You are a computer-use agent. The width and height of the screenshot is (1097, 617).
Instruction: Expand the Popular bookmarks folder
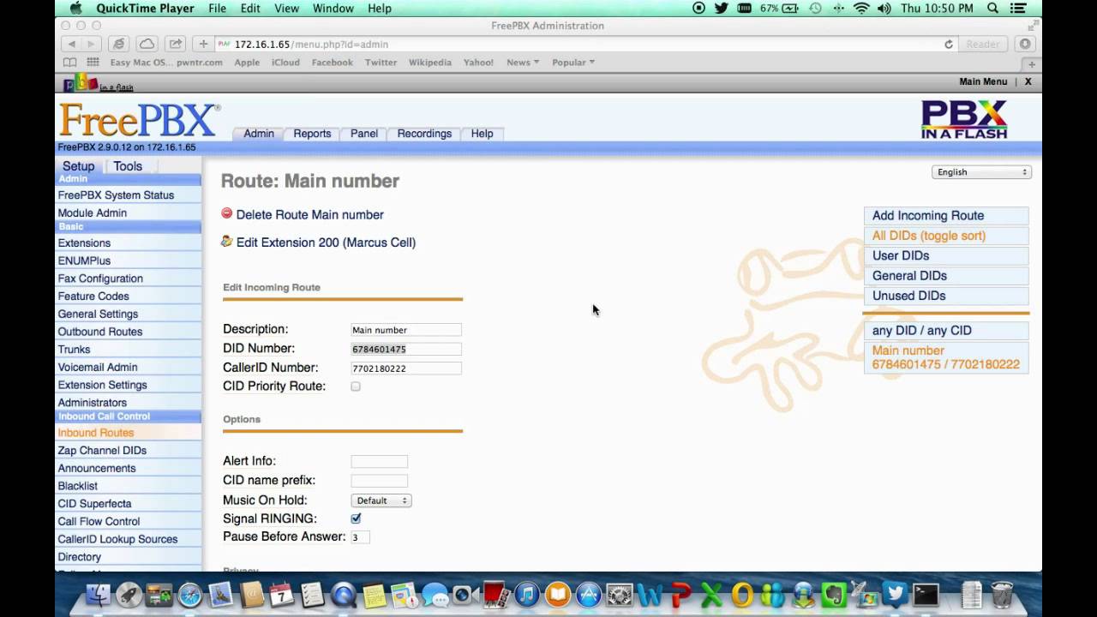[572, 63]
